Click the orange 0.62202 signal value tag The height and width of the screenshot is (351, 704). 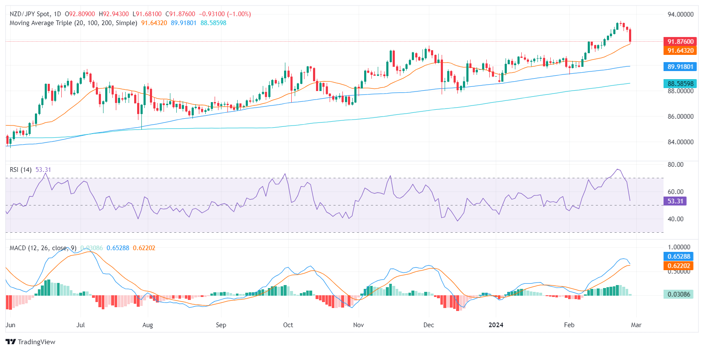click(678, 266)
